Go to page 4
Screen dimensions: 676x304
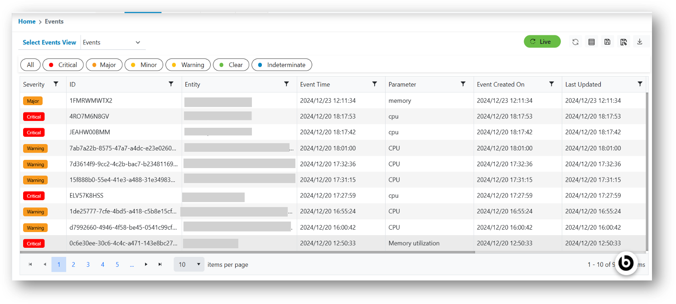coord(102,265)
